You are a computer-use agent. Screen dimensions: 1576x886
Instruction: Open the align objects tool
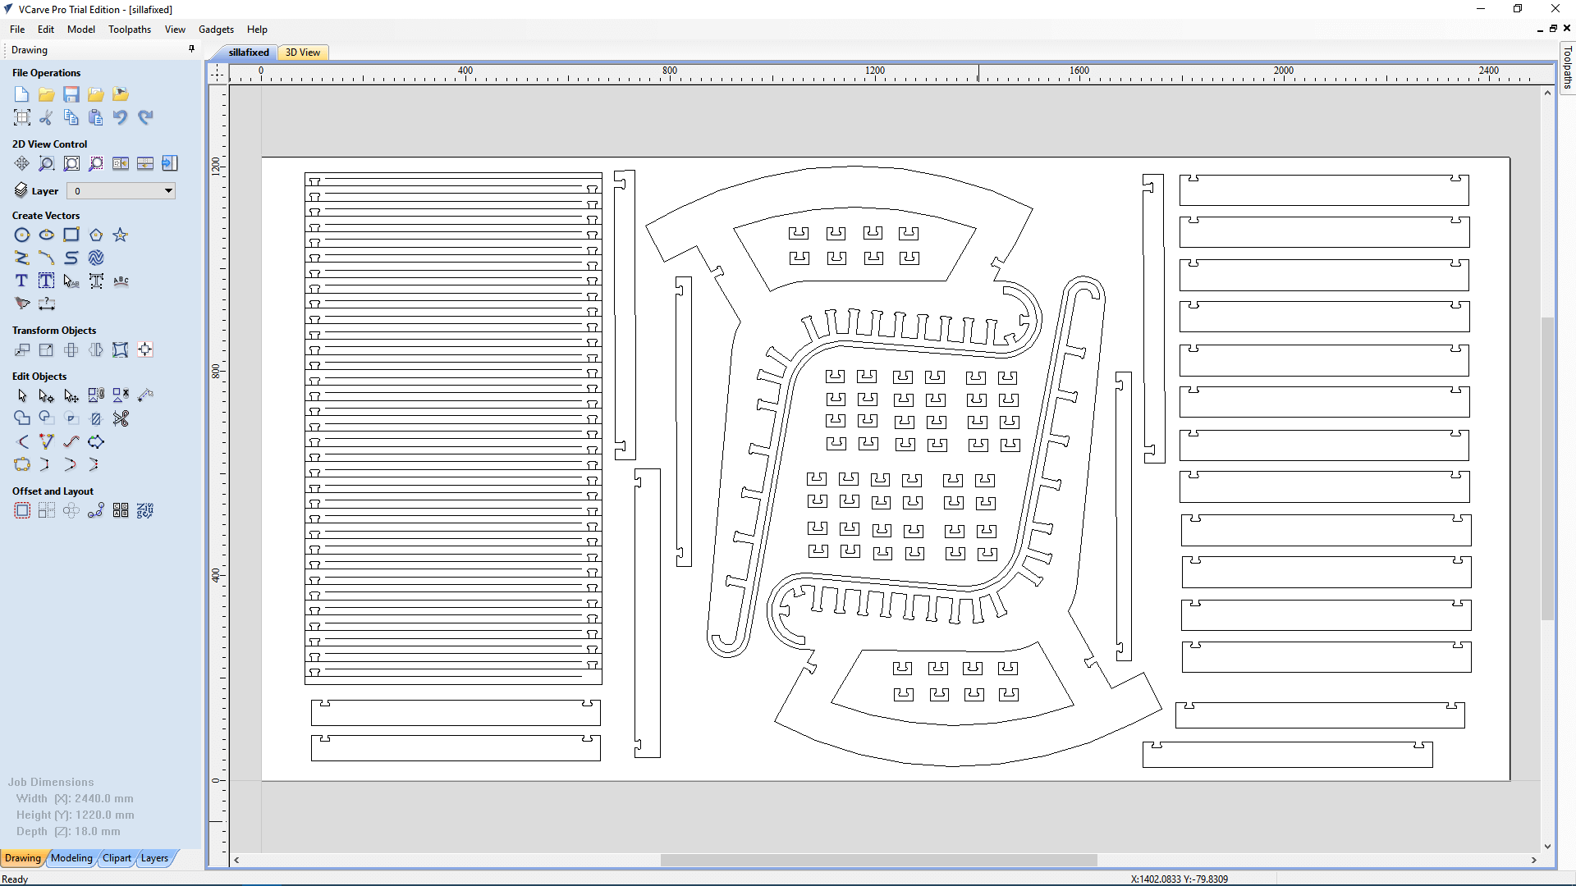tap(145, 349)
